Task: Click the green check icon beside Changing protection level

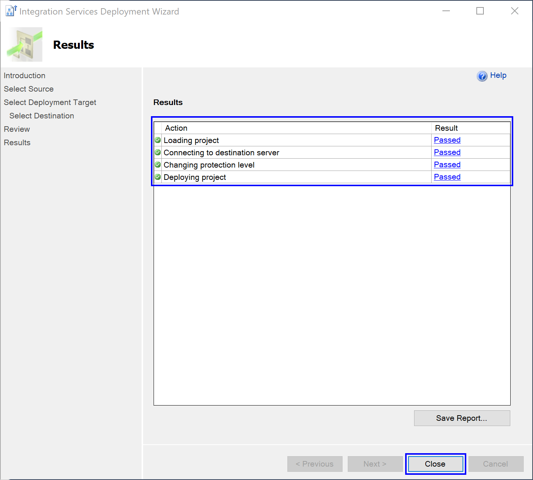Action: click(158, 165)
